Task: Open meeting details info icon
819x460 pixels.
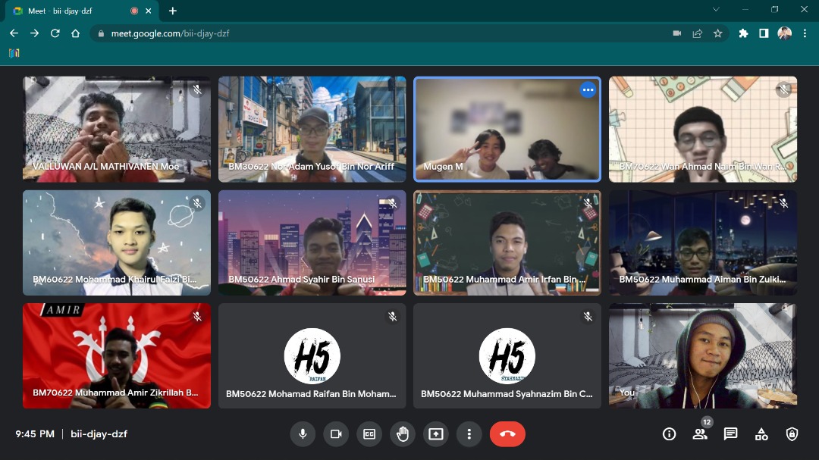Action: coord(669,434)
